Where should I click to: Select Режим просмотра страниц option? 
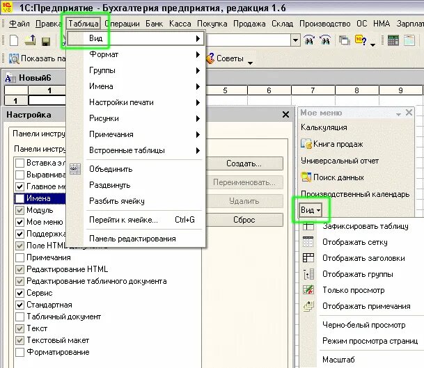pyautogui.click(x=370, y=341)
